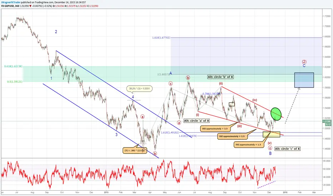Select the 0.618(1.62138) Fibonacci label
Image resolution: width=333 pixels, height=196 pixels.
(x=13, y=67)
